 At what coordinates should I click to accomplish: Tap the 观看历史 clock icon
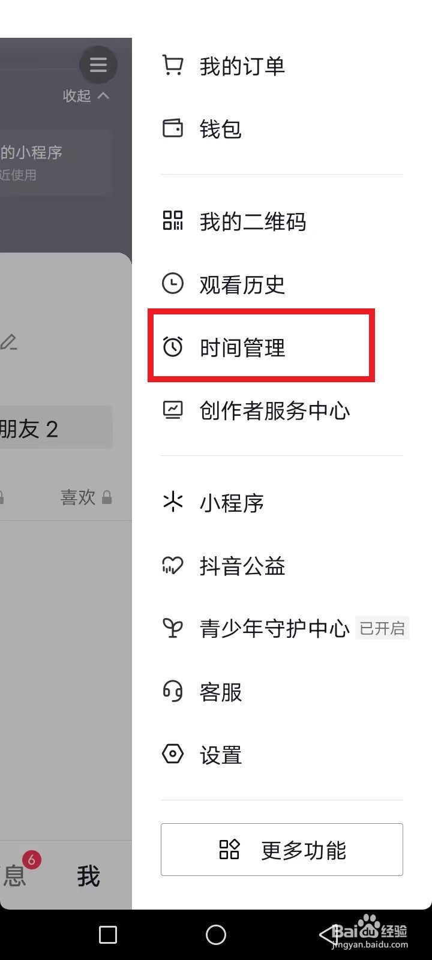[x=173, y=284]
